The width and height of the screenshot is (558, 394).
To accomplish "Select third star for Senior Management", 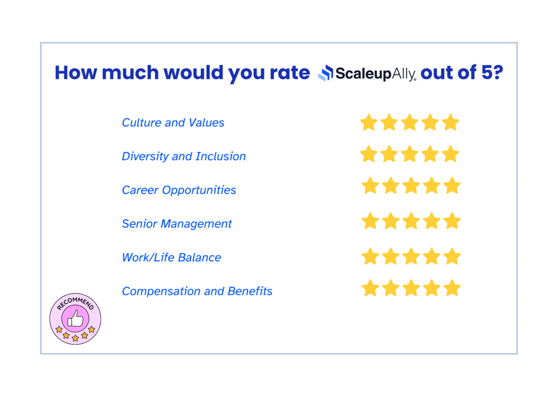I will (412, 221).
